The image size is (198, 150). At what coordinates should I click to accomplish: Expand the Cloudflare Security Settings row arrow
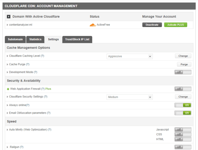[7, 97]
